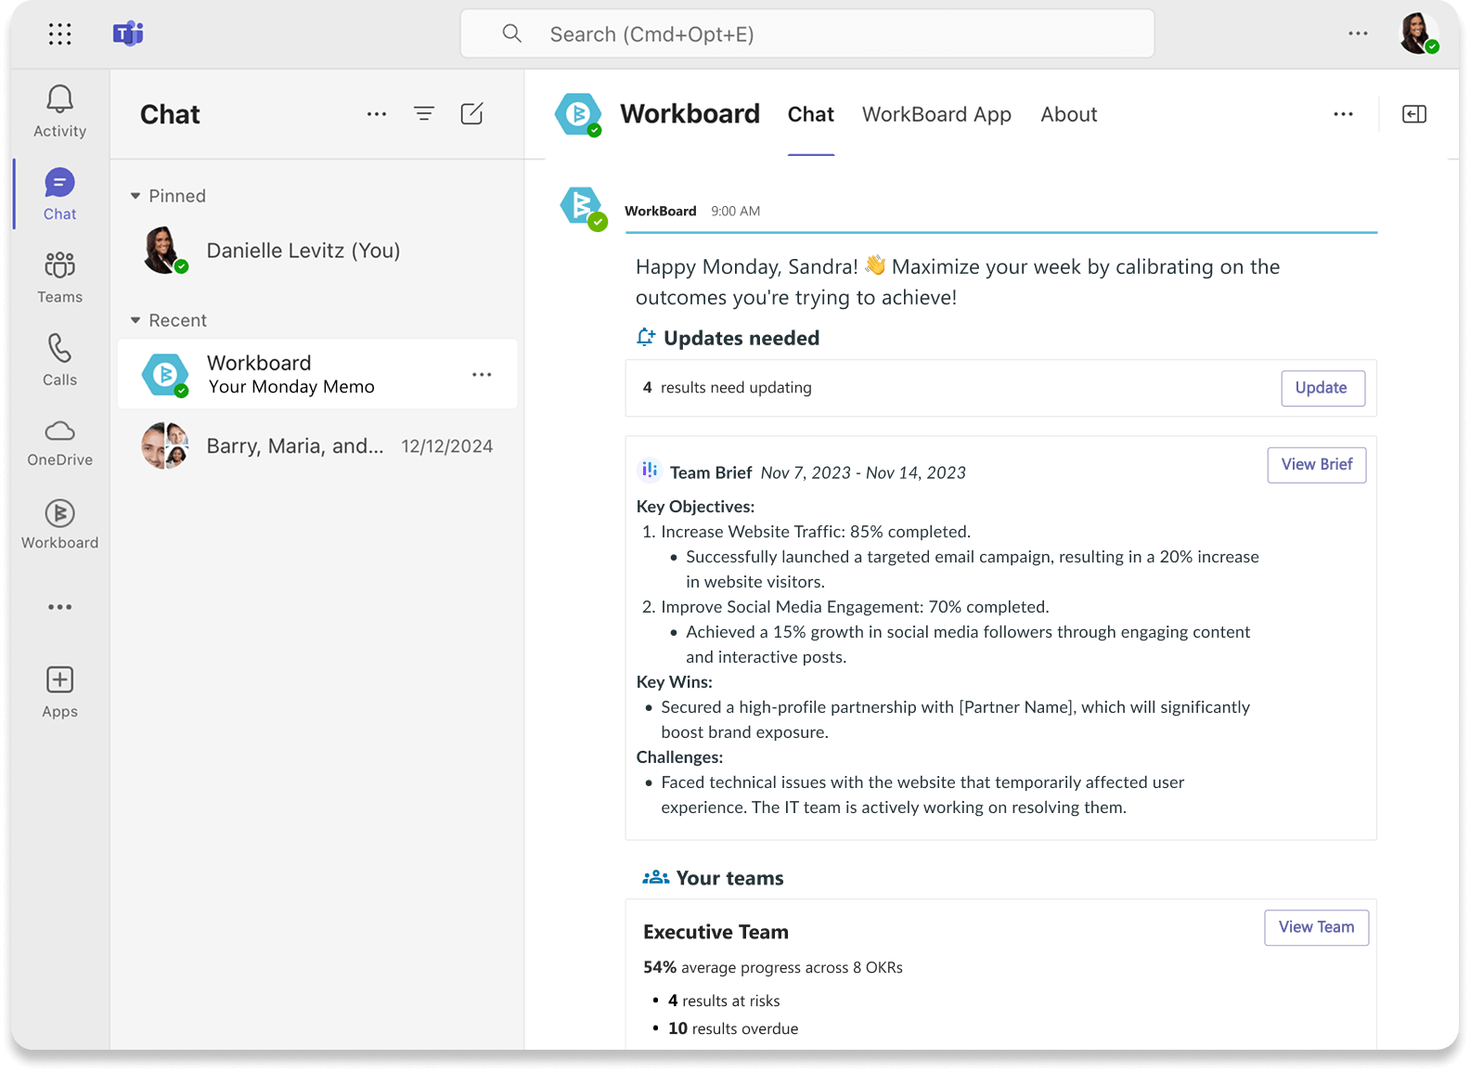The image size is (1470, 1072).
Task: Collapse the Pinned chats section
Action: click(135, 196)
